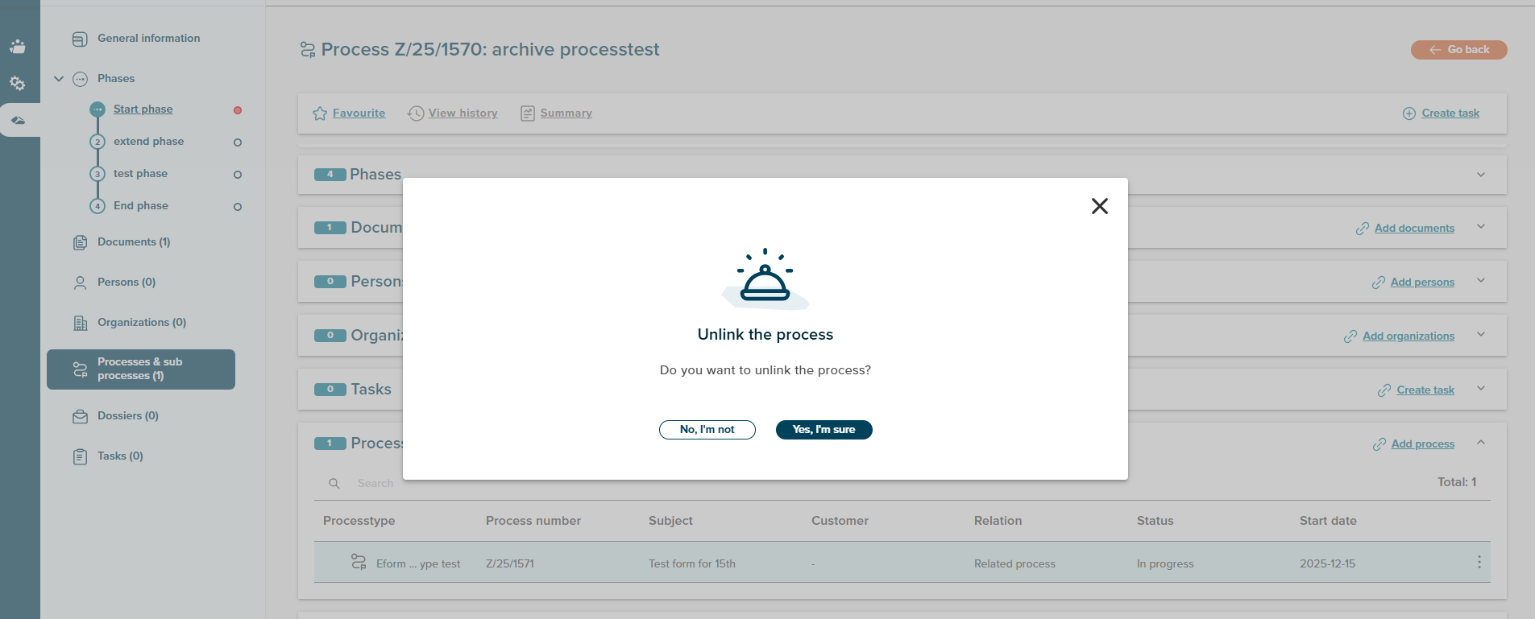Click the plus icon beside Create task
This screenshot has width=1535, height=619.
coord(1409,113)
